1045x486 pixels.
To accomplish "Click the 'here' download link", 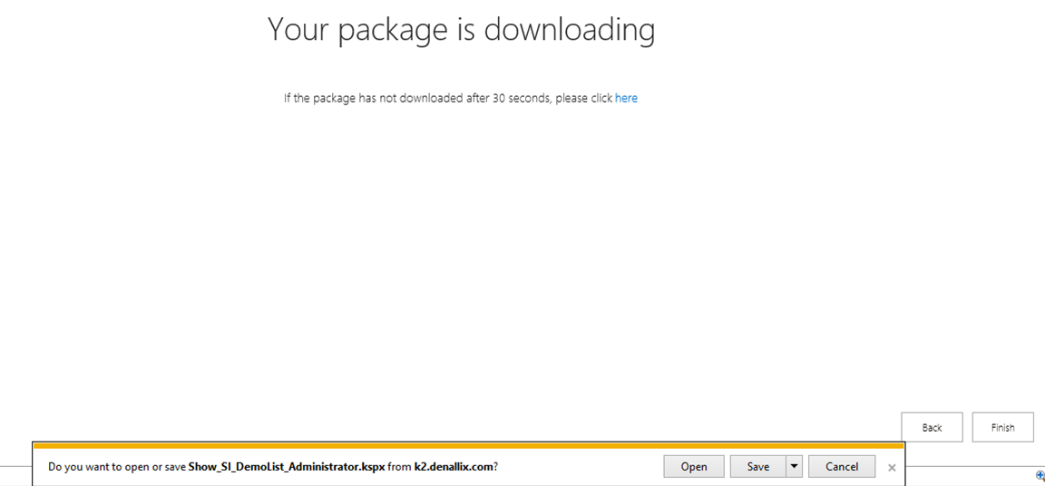I will click(x=626, y=98).
